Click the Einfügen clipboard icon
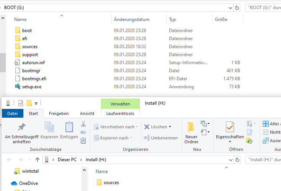 [69, 127]
